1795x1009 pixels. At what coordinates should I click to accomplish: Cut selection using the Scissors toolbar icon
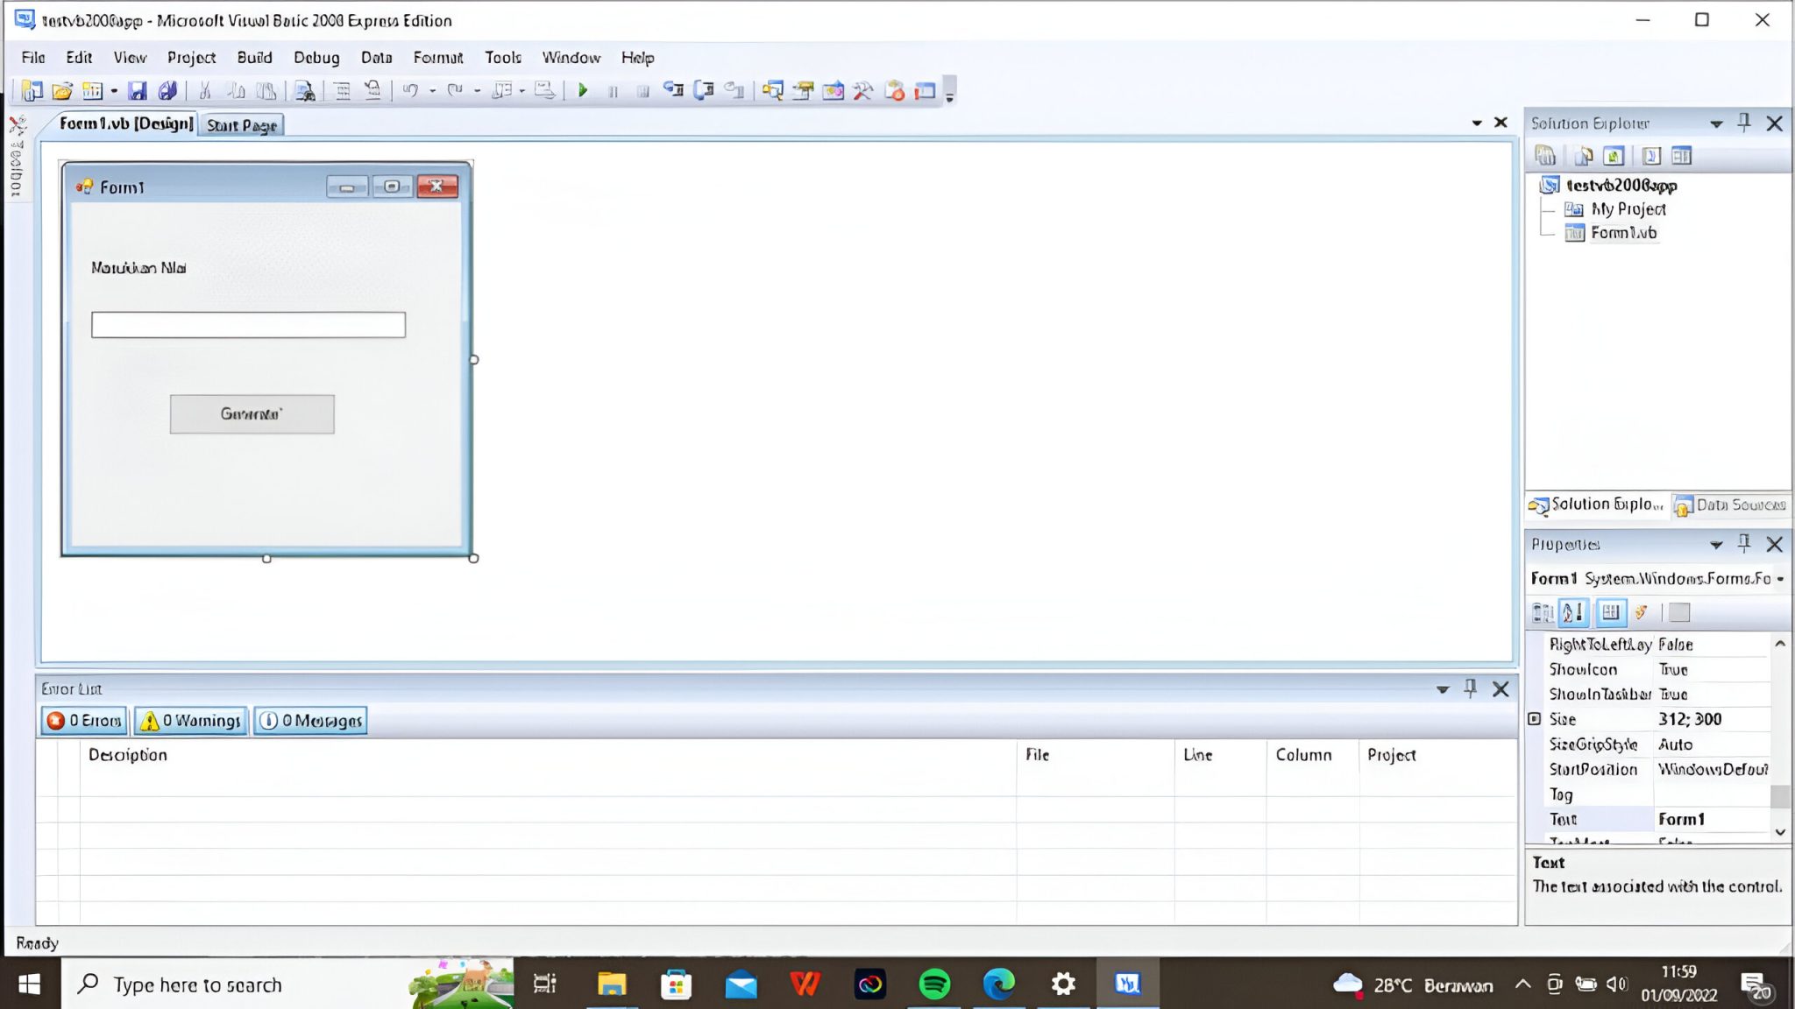[x=203, y=90]
